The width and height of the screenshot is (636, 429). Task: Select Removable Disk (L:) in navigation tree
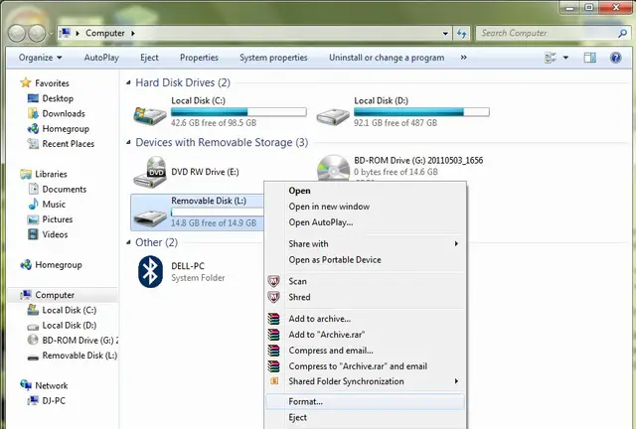click(x=79, y=356)
